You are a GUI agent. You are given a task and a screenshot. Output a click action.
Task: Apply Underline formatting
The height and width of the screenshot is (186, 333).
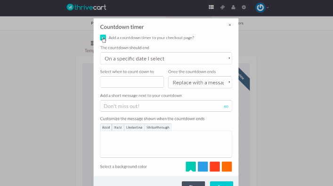[134, 127]
